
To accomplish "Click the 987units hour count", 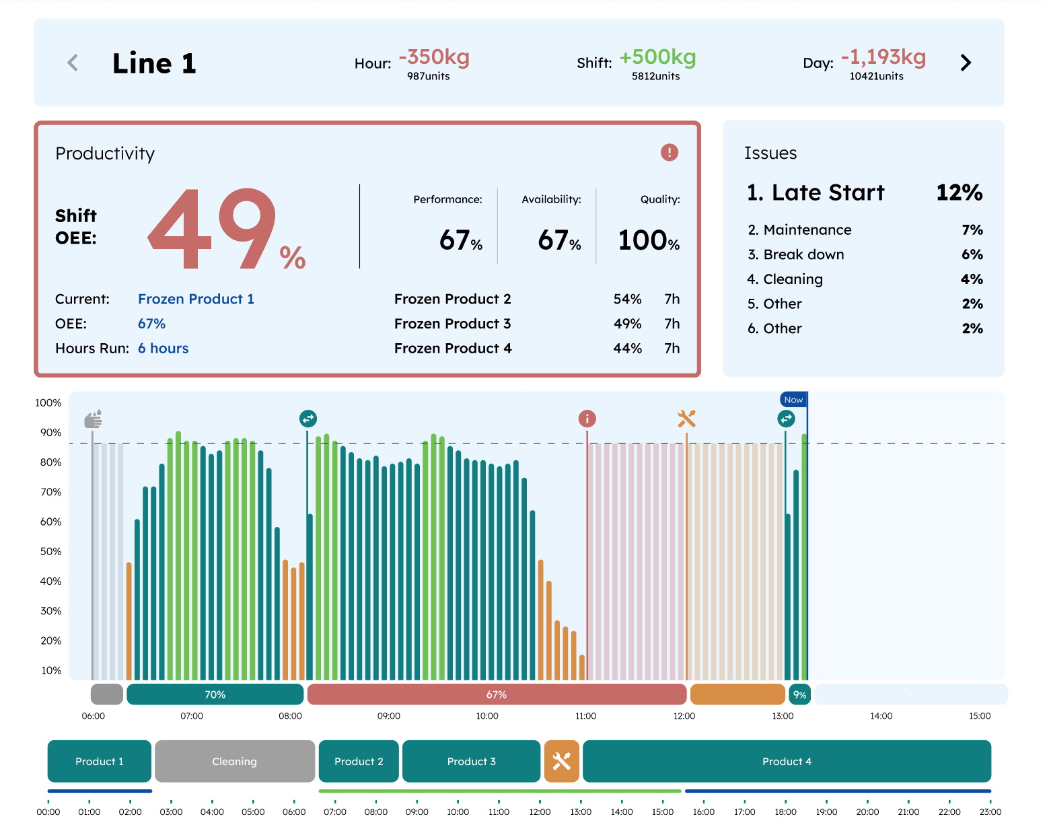I will (x=428, y=76).
